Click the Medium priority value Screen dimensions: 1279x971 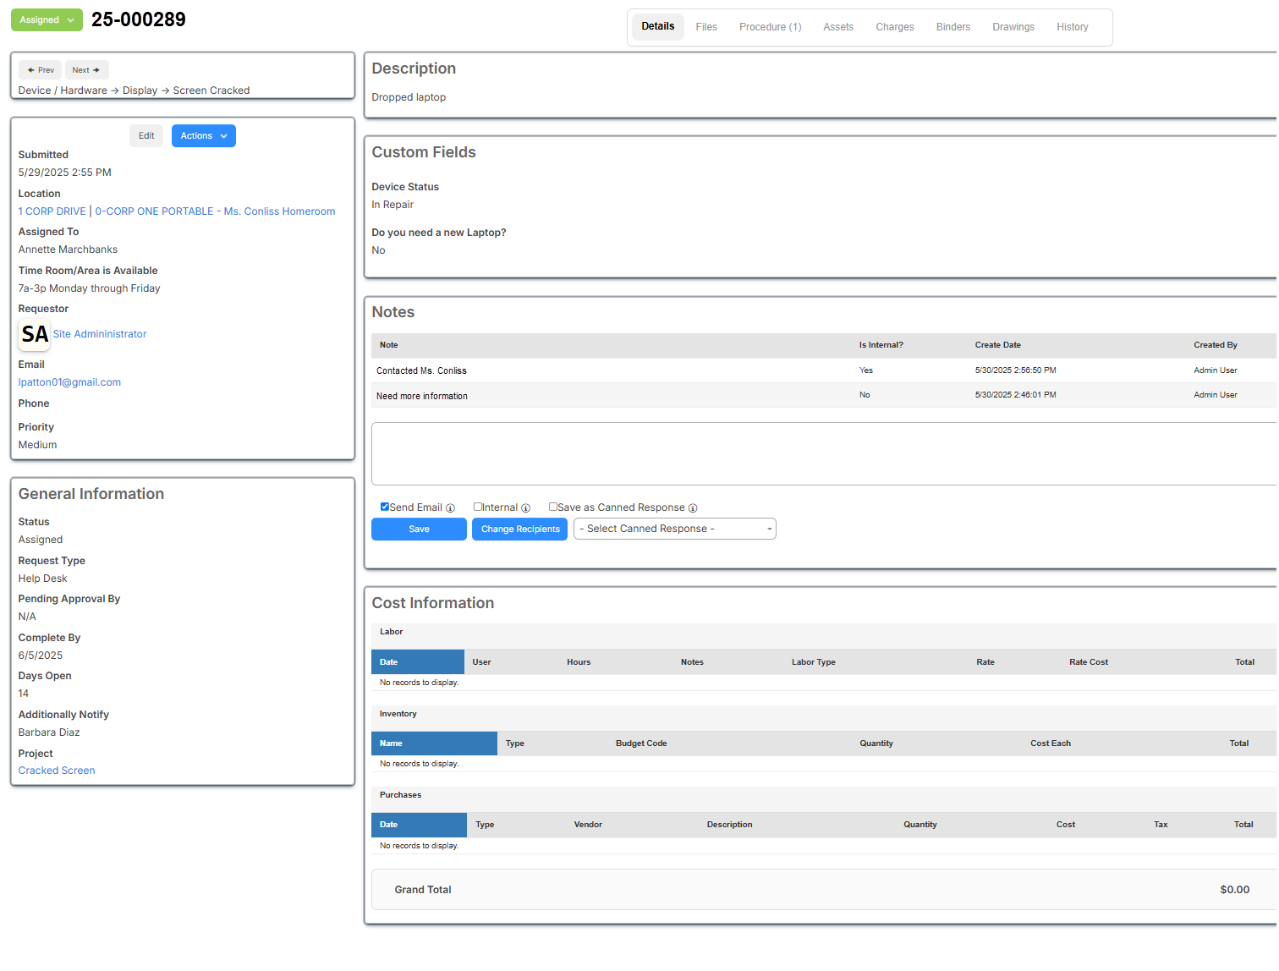pos(38,445)
